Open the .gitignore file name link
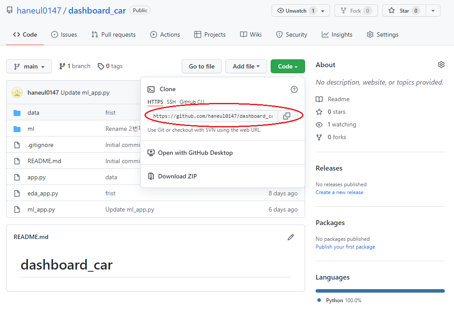The image size is (454, 314). click(x=40, y=145)
